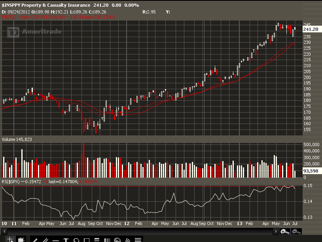Select the crosshair pointer tool

(x=10, y=239)
